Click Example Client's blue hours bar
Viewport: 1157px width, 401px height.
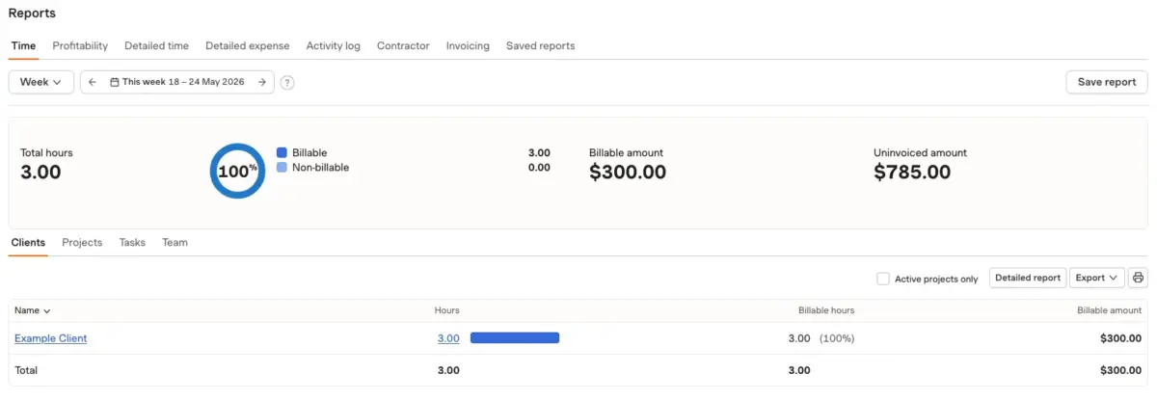click(x=515, y=338)
